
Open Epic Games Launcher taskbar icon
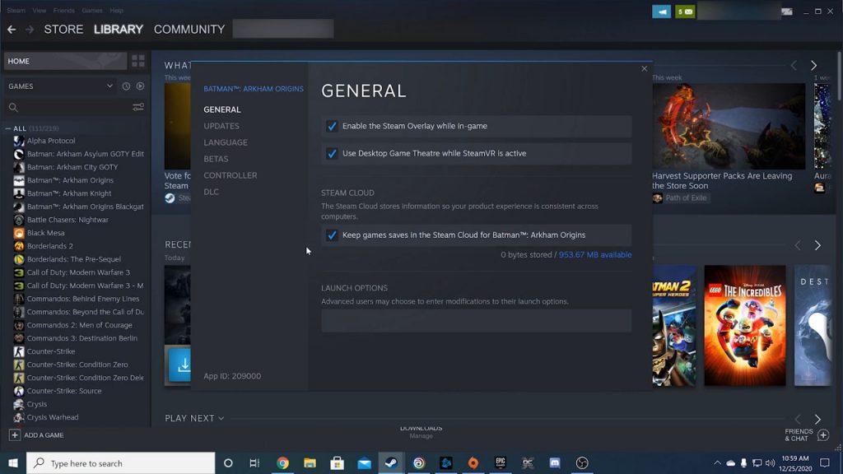(x=501, y=462)
